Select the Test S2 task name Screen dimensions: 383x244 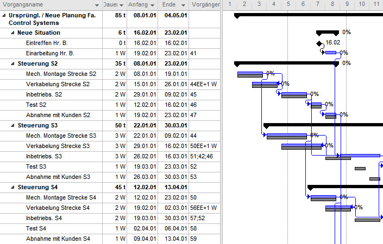[36, 105]
